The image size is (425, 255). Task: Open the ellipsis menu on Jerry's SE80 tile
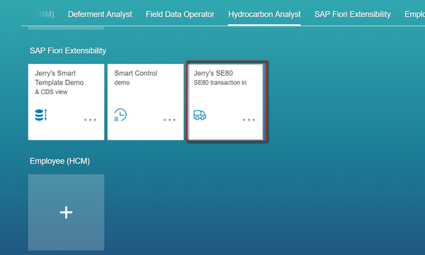click(x=249, y=120)
